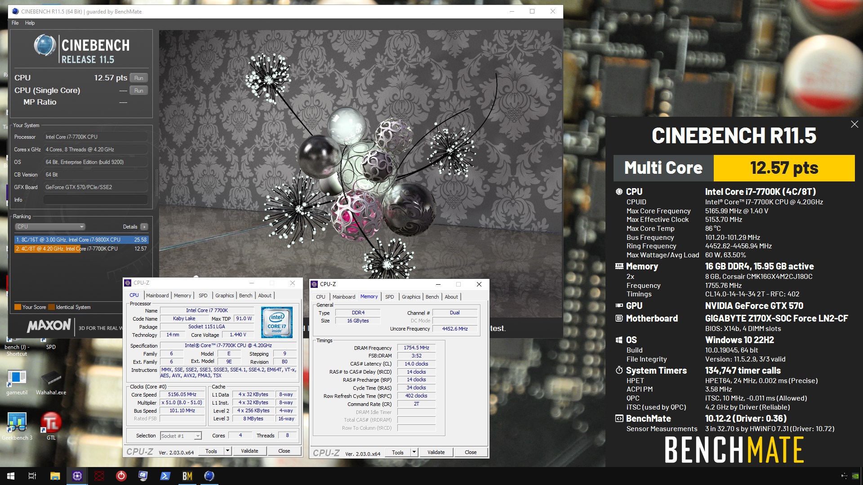Open SPD tab in left CPU-Z

[x=203, y=295]
